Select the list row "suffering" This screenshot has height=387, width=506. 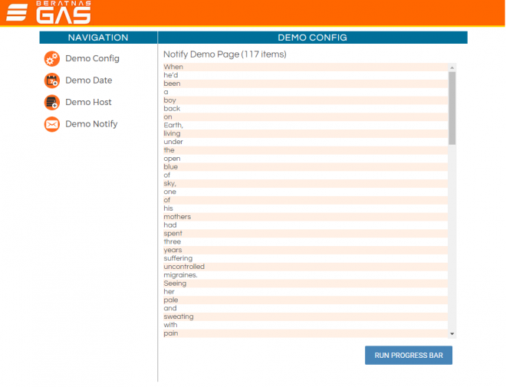306,259
